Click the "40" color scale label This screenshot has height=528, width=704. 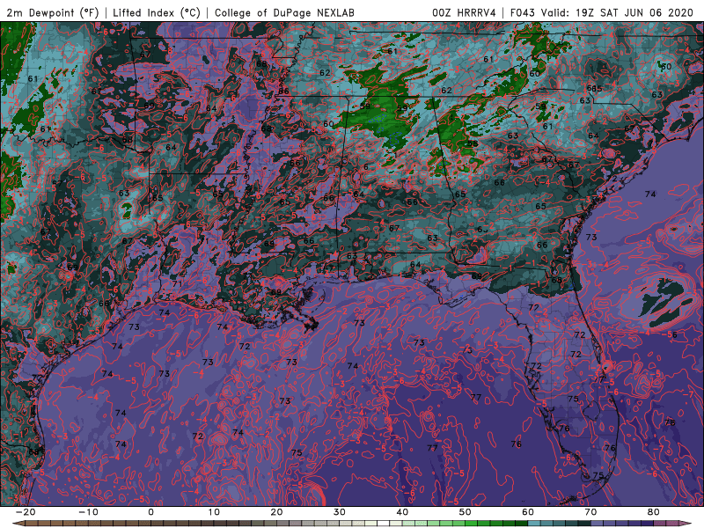coord(402,512)
